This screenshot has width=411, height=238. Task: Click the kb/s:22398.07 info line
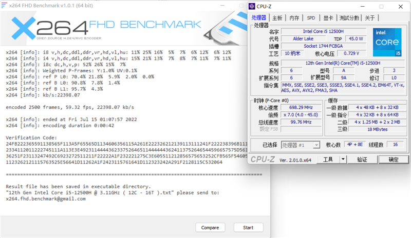click(43, 95)
